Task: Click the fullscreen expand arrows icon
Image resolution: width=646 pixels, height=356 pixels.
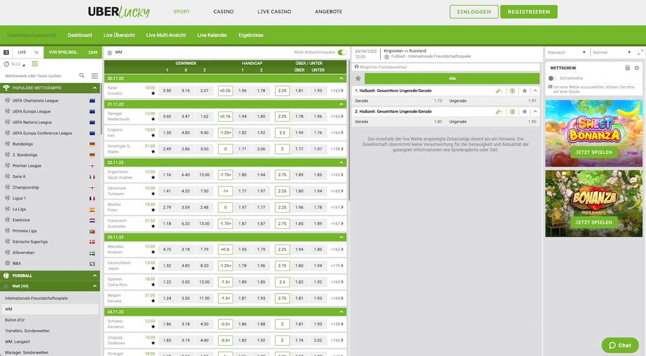Action: (x=640, y=52)
